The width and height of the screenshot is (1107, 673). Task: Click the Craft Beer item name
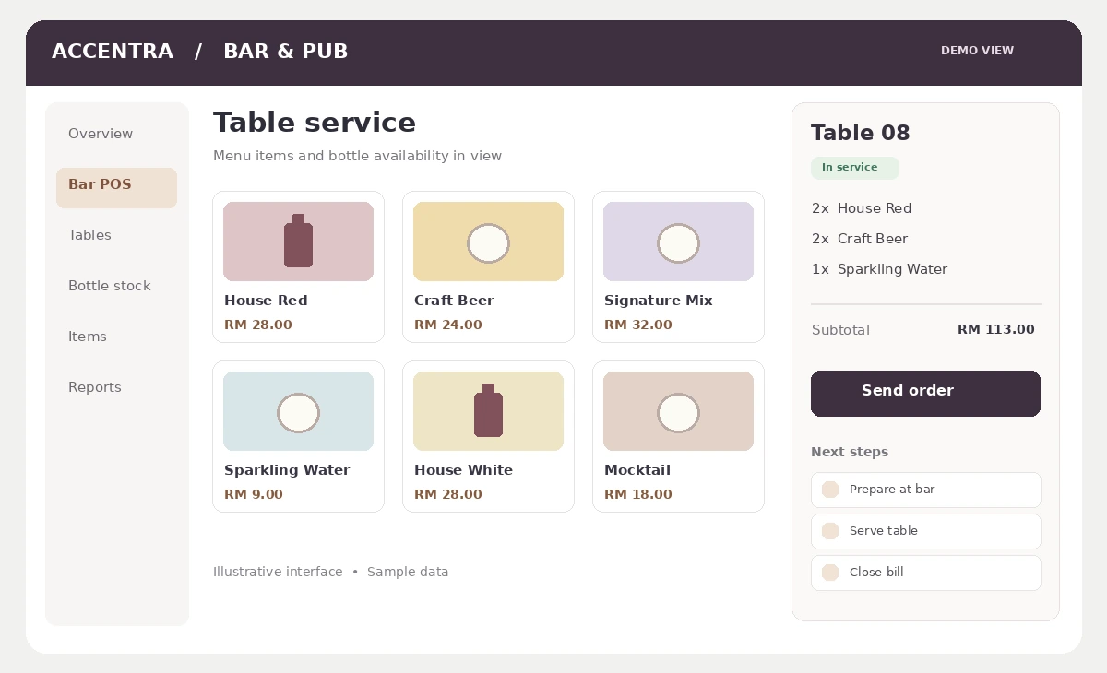point(454,301)
